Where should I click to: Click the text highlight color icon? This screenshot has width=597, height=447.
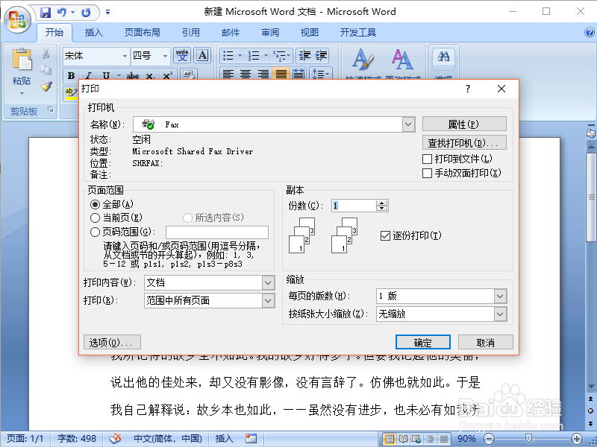coord(69,92)
